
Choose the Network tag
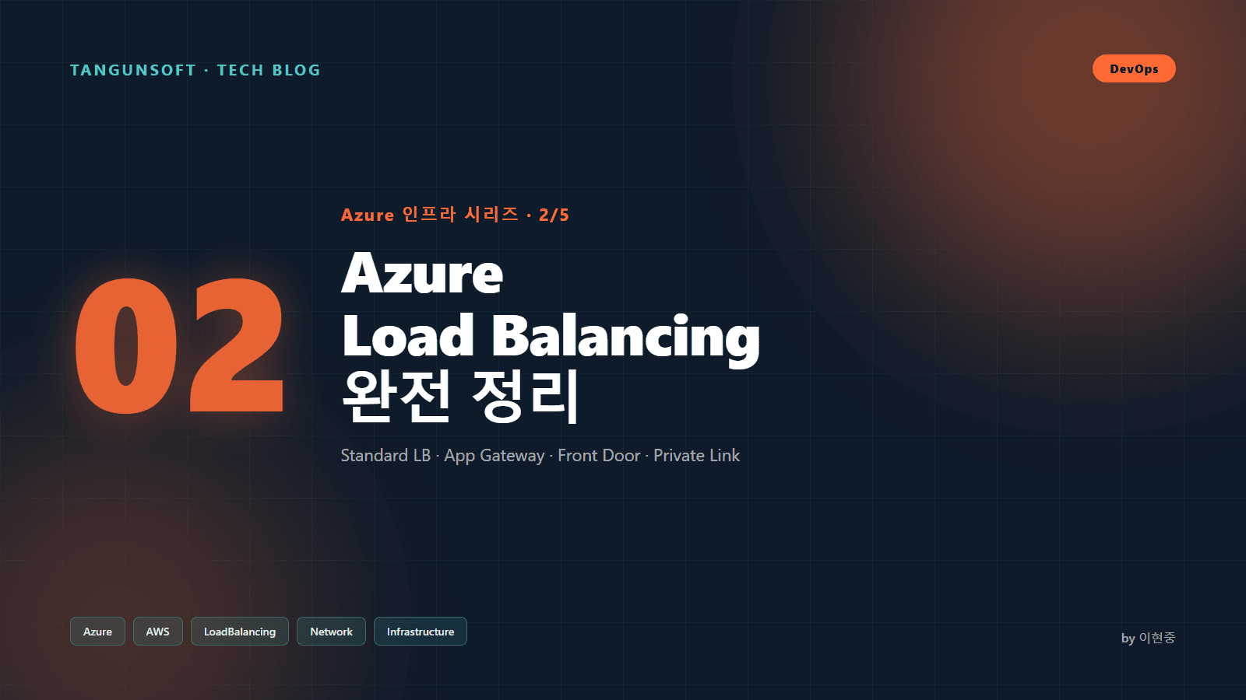click(x=331, y=632)
